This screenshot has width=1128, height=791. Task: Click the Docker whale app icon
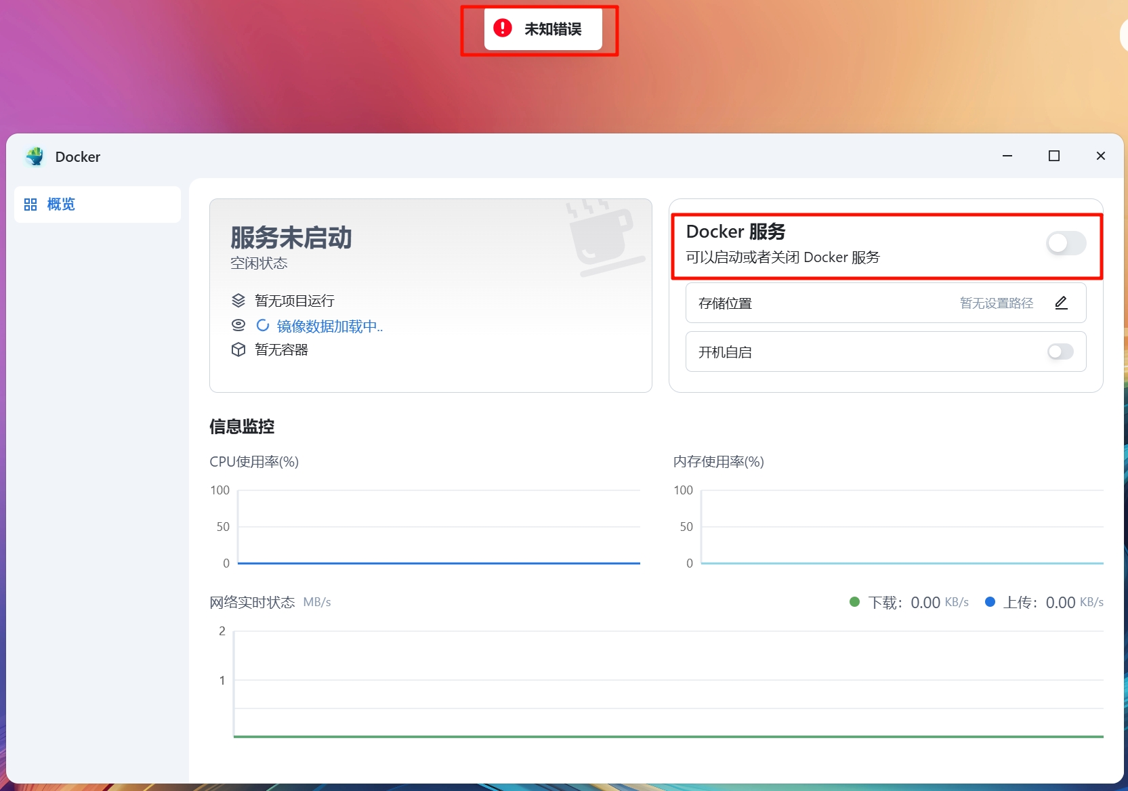[35, 156]
